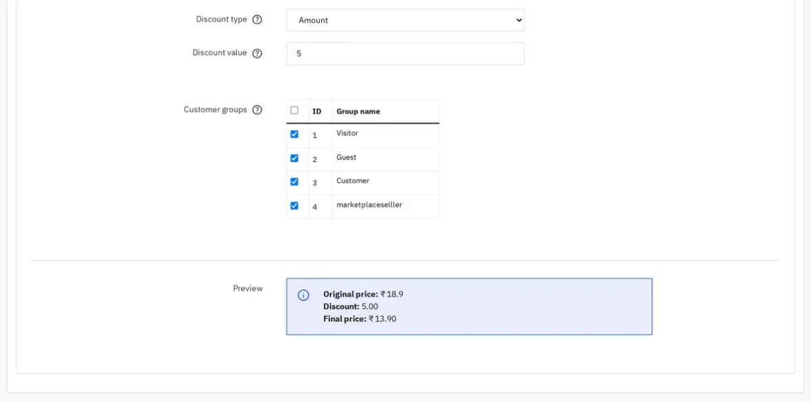The height and width of the screenshot is (402, 811).
Task: Click the Preview label
Action: [x=248, y=288]
